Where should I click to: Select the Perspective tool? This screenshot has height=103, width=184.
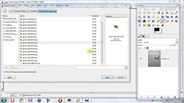point(176,17)
